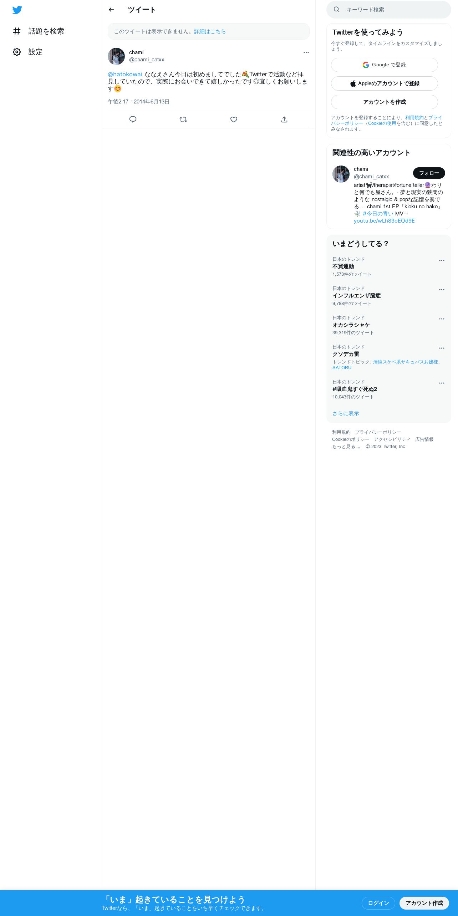The width and height of the screenshot is (458, 916).
Task: Open 詳細はこちら link in notice
Action: tap(210, 31)
